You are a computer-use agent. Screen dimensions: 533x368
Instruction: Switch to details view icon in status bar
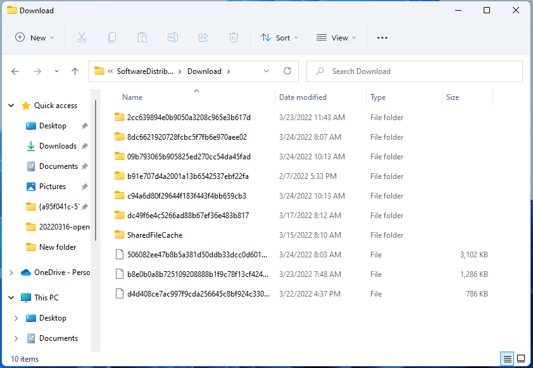507,359
